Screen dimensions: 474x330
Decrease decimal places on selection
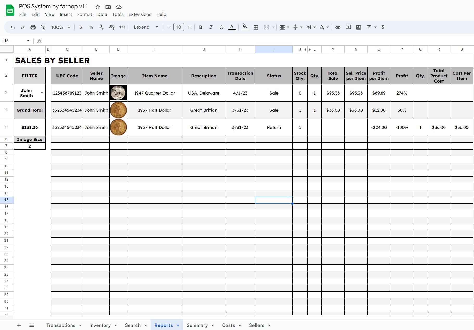pos(101,27)
